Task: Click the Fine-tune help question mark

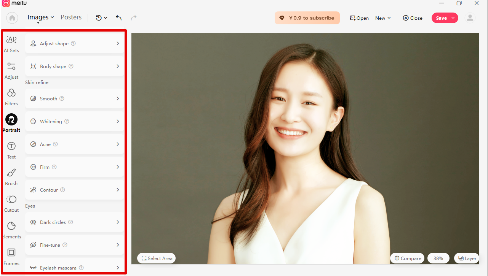Action: coord(65,245)
